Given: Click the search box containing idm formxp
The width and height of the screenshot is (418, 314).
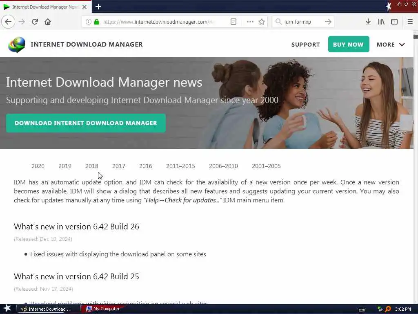Looking at the screenshot, I should point(302,22).
